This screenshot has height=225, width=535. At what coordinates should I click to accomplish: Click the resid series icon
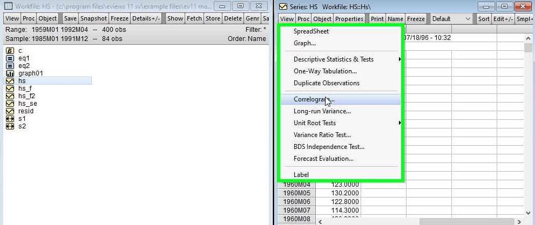(9, 111)
